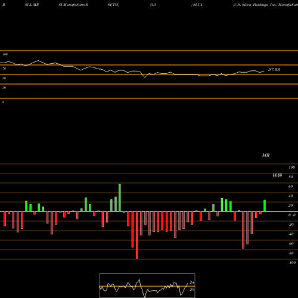Click the 'SI MunafaSutraR' header text
This screenshot has height=298, width=298.
tap(73, 5)
